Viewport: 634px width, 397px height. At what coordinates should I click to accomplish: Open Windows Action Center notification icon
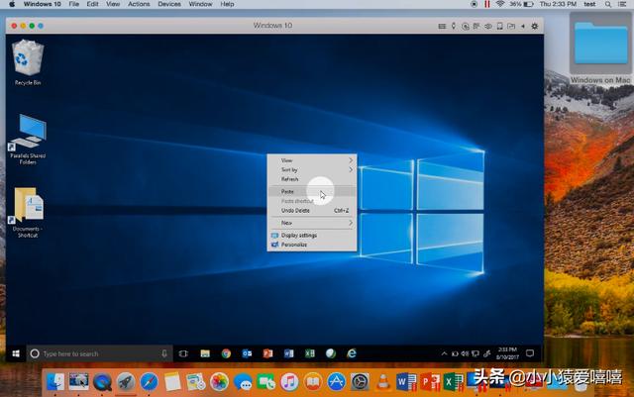(x=530, y=353)
